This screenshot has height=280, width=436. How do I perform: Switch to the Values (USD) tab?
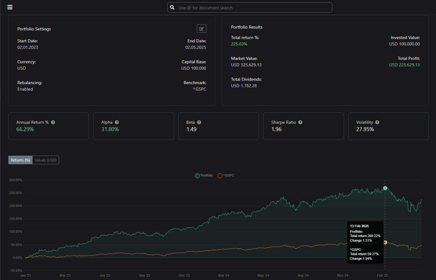pos(46,160)
